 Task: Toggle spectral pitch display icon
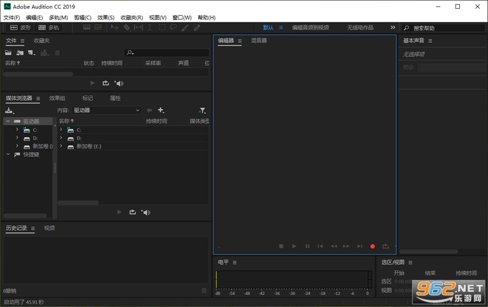[98, 28]
